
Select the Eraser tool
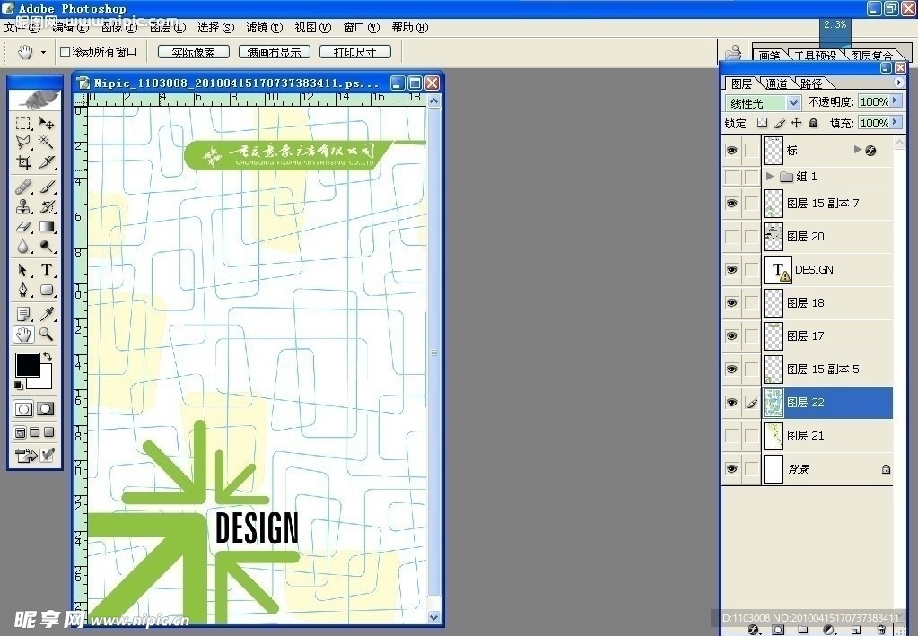pos(22,226)
